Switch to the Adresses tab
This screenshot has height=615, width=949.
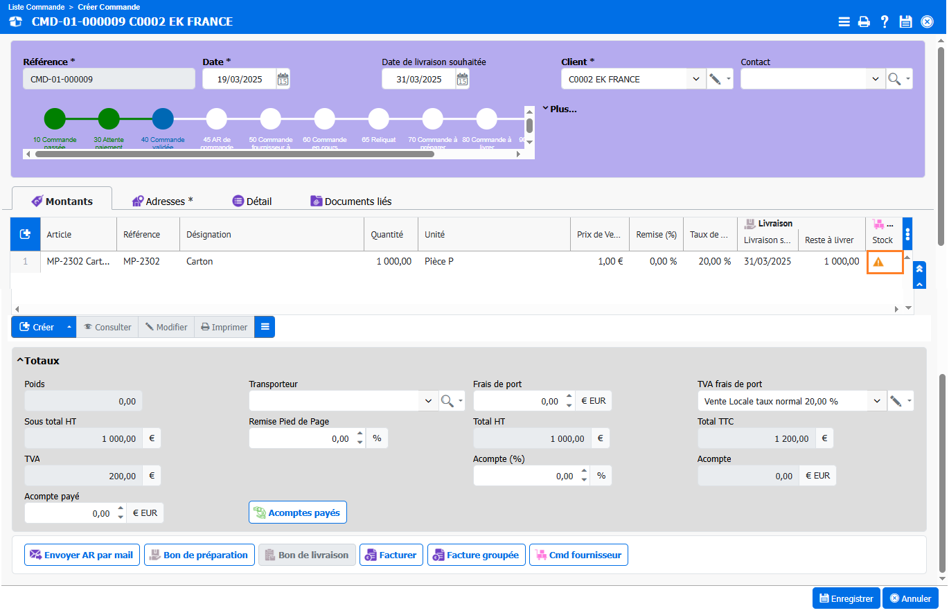pyautogui.click(x=163, y=202)
